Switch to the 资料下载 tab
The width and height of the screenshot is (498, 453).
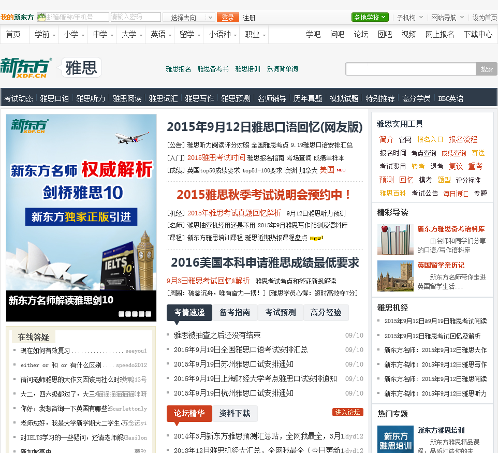[x=235, y=413]
